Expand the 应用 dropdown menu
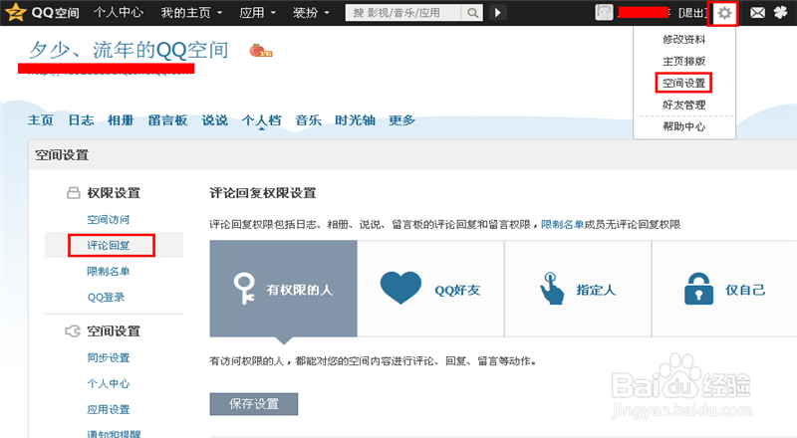This screenshot has width=797, height=438. pos(257,12)
